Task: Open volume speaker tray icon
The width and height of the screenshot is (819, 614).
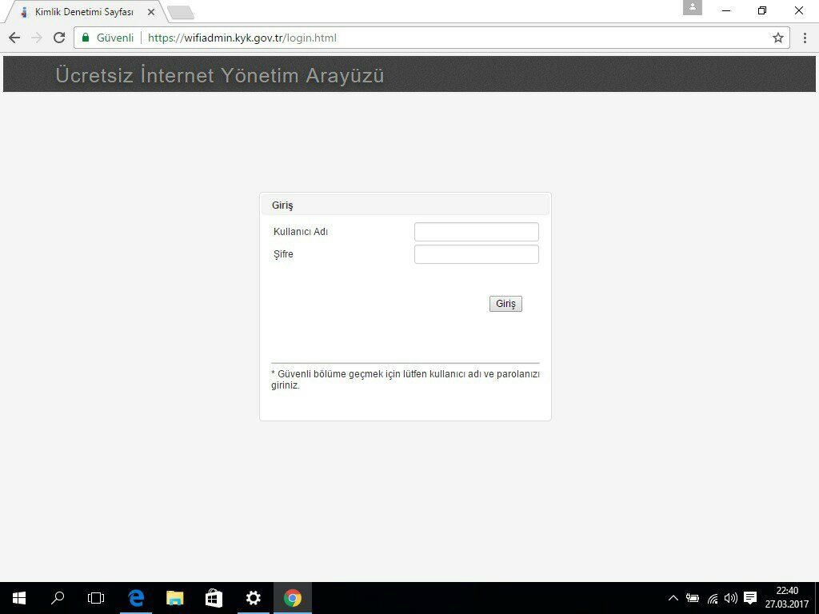Action: 731,598
